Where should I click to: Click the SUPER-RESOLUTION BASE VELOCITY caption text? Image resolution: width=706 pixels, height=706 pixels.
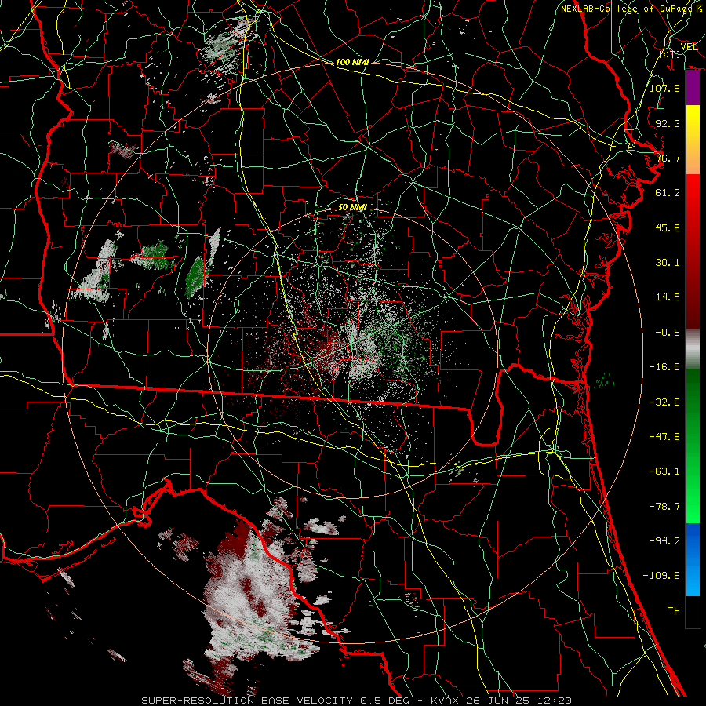click(247, 701)
